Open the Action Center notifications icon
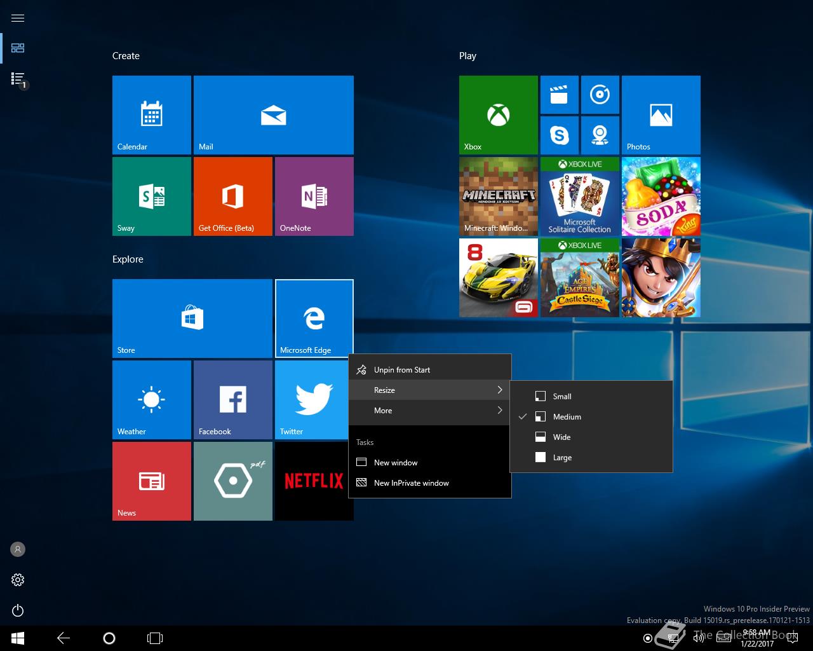 792,638
